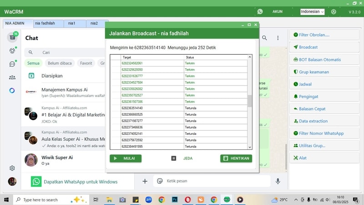Screen dimensions: 364x205
Task: Open #1 Belajar Ai & Digital Marketing chat
Action: 63,115
